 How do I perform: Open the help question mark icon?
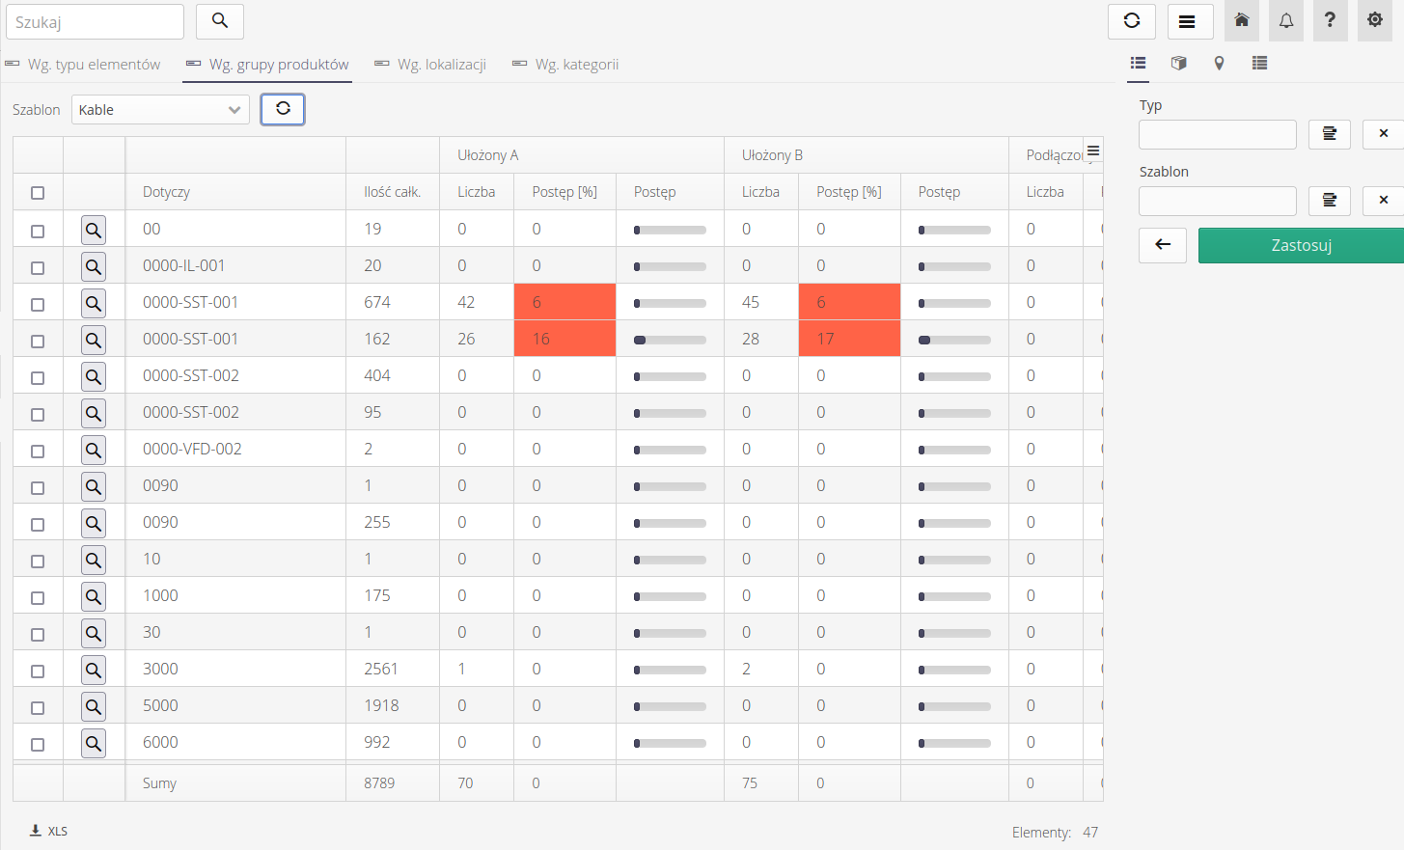[1330, 21]
